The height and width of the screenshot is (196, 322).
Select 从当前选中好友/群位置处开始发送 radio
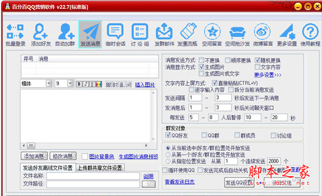coord(168,148)
